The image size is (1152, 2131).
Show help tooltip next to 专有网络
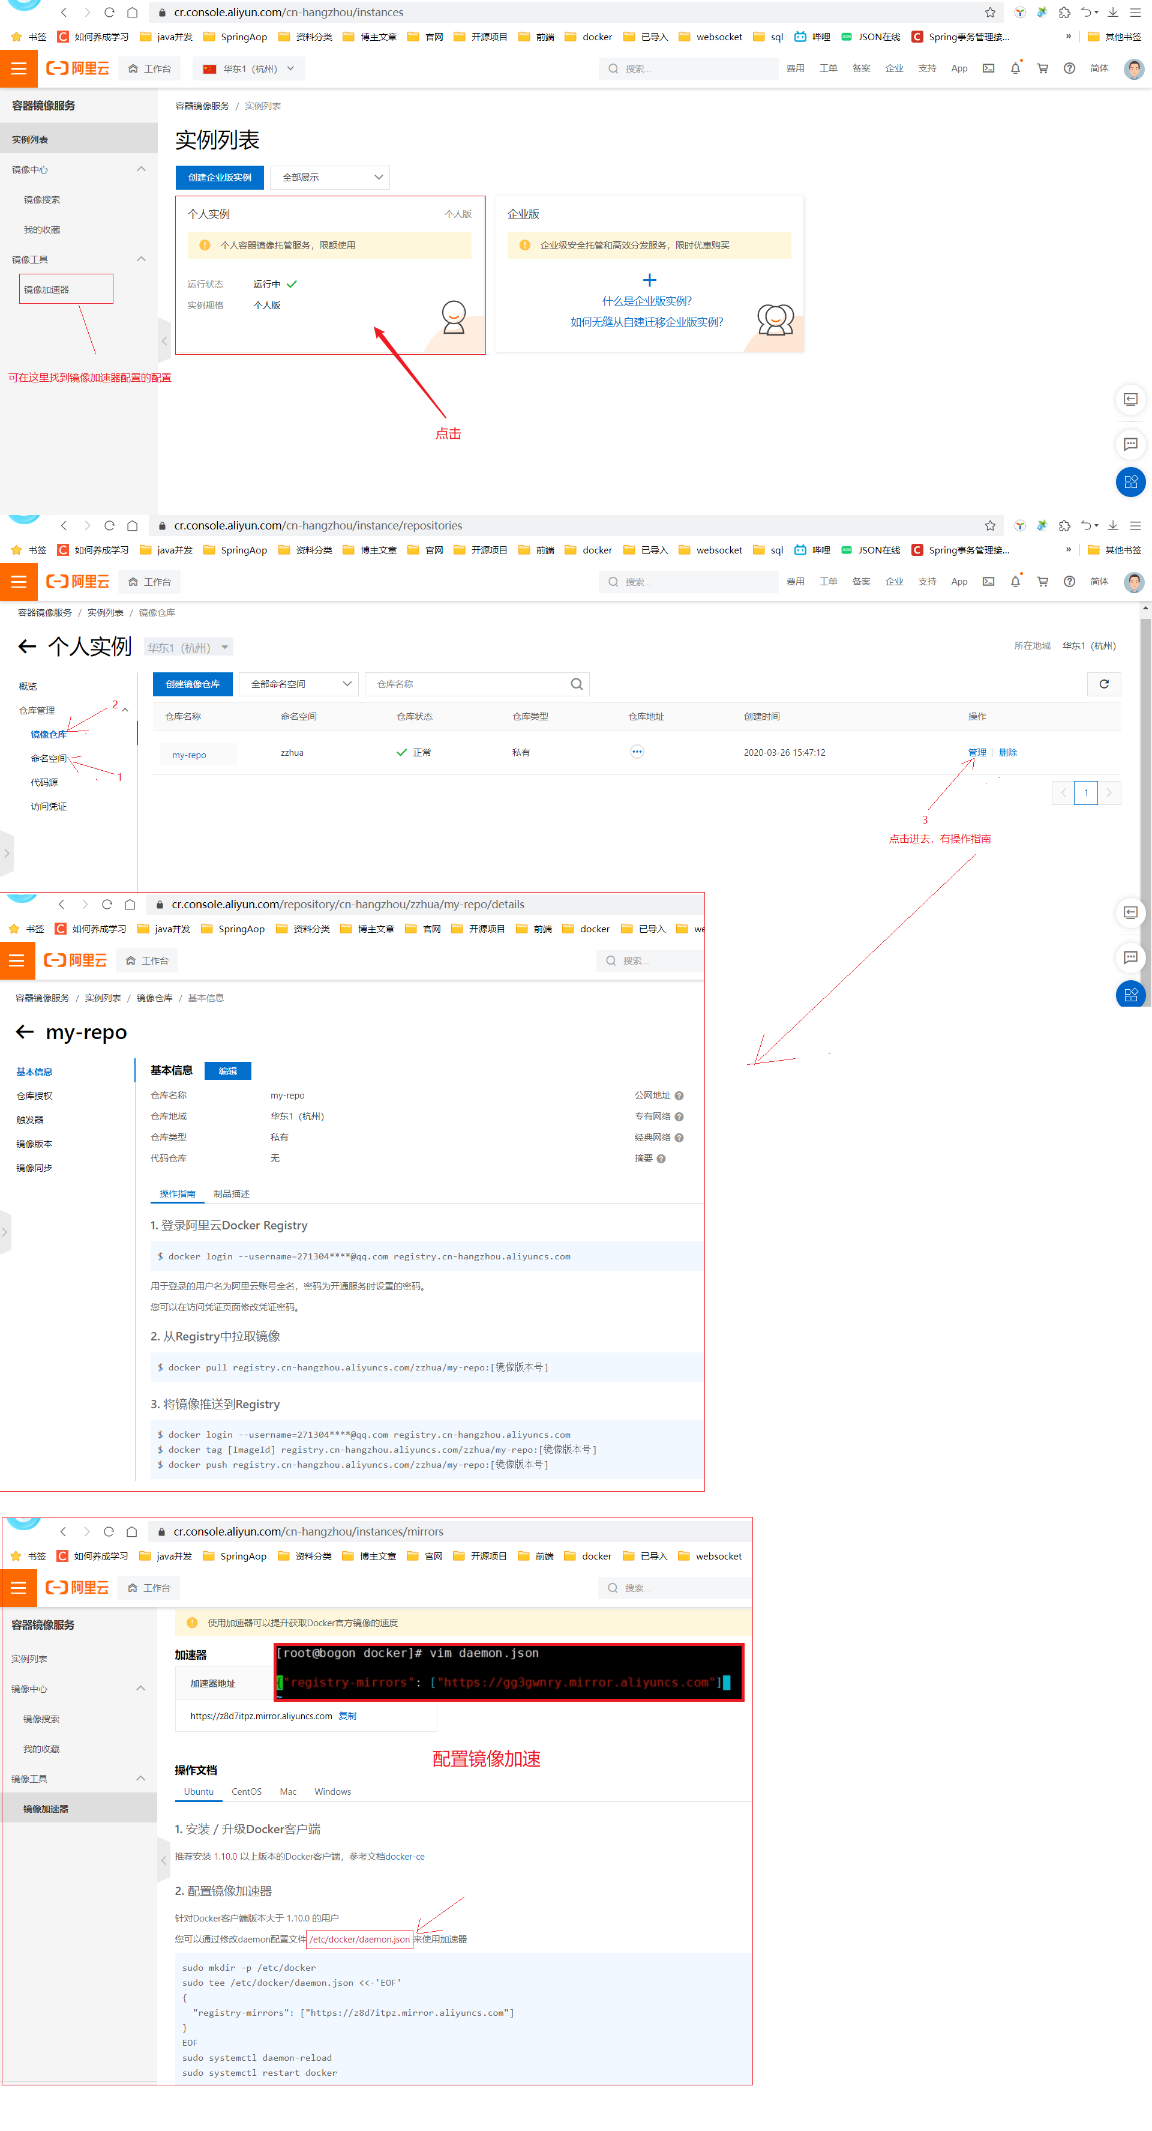click(679, 1117)
